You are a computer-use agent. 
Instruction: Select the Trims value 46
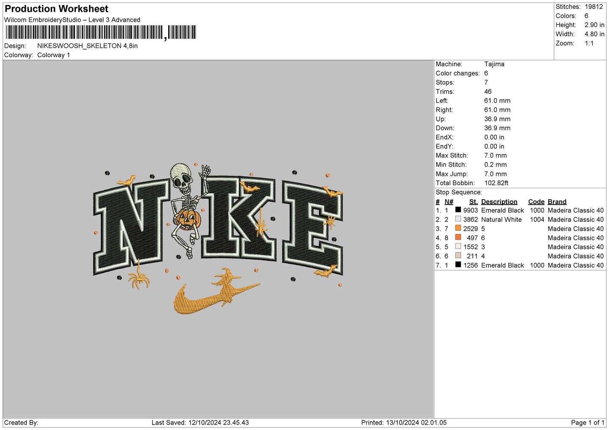pyautogui.click(x=488, y=92)
